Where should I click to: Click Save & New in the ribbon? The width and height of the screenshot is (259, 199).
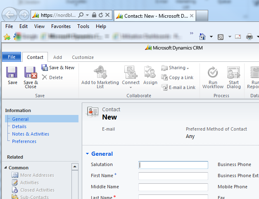click(58, 68)
